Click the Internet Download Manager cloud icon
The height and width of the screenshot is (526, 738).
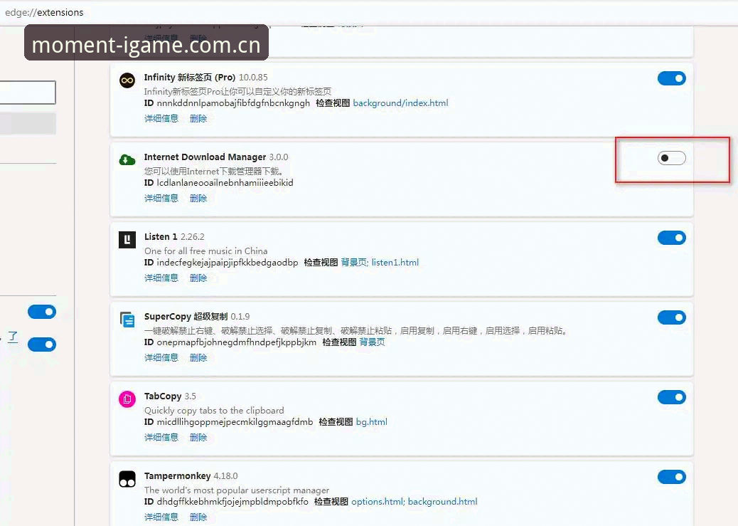[127, 159]
